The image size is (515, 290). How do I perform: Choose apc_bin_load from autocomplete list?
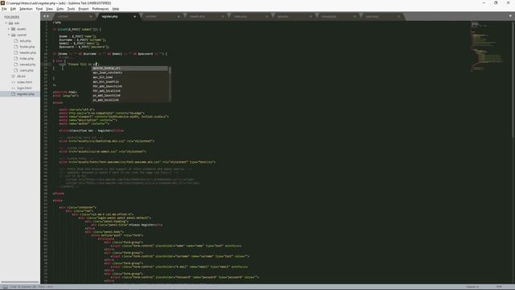click(x=130, y=77)
